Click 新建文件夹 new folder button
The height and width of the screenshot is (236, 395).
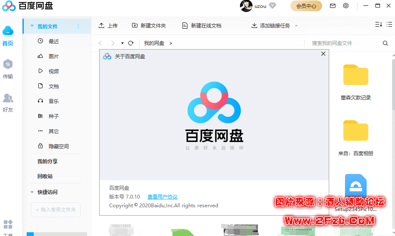tap(149, 26)
